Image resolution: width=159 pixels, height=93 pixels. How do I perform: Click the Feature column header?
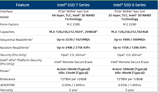tap(23, 5)
